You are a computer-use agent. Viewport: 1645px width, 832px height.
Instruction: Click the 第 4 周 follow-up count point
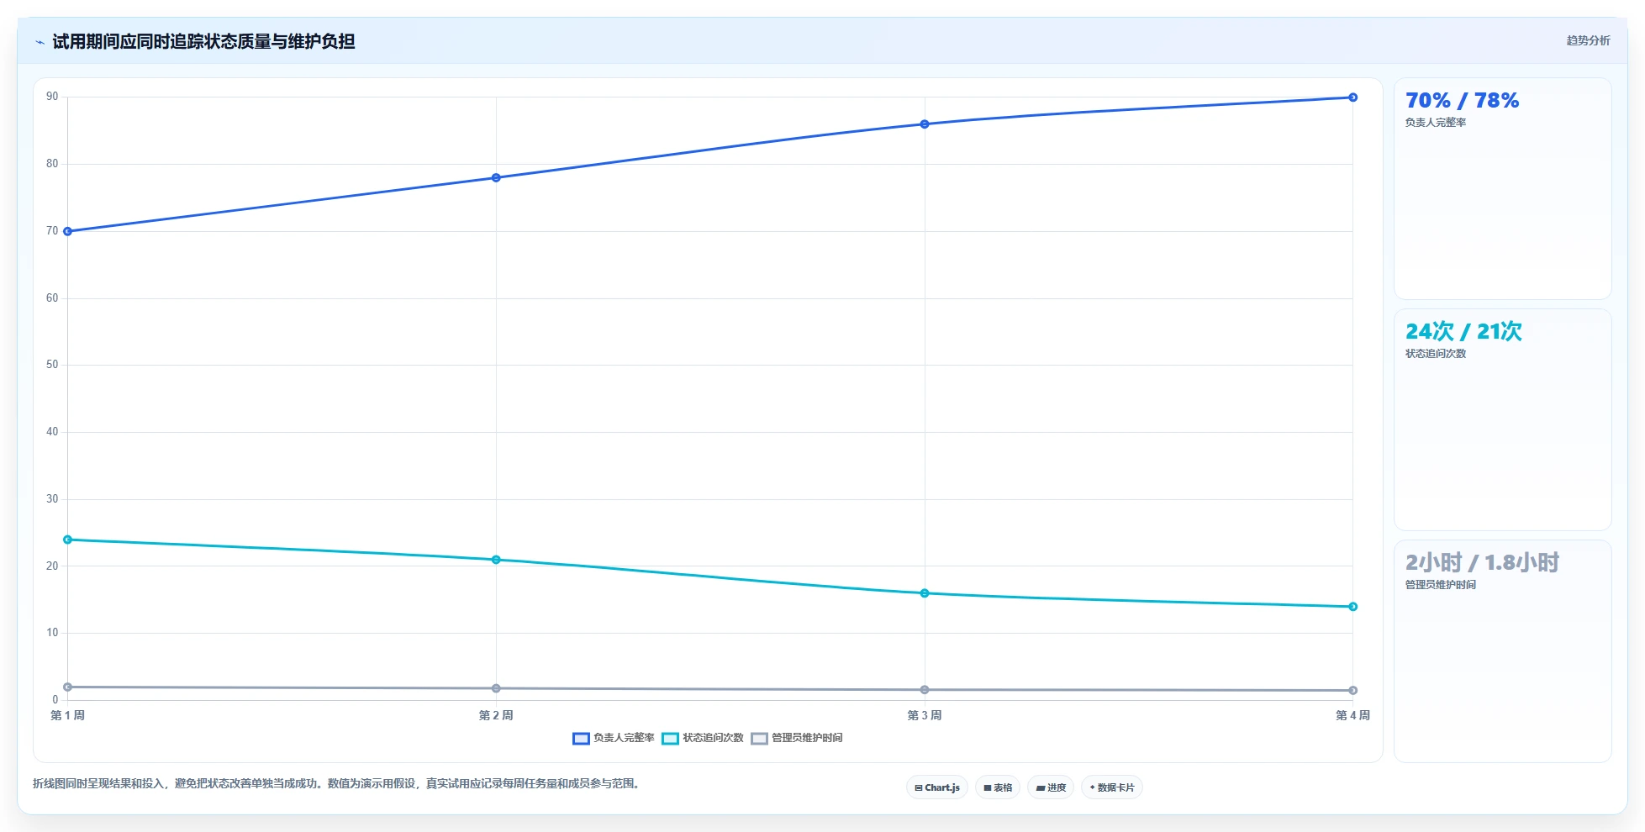pos(1352,607)
